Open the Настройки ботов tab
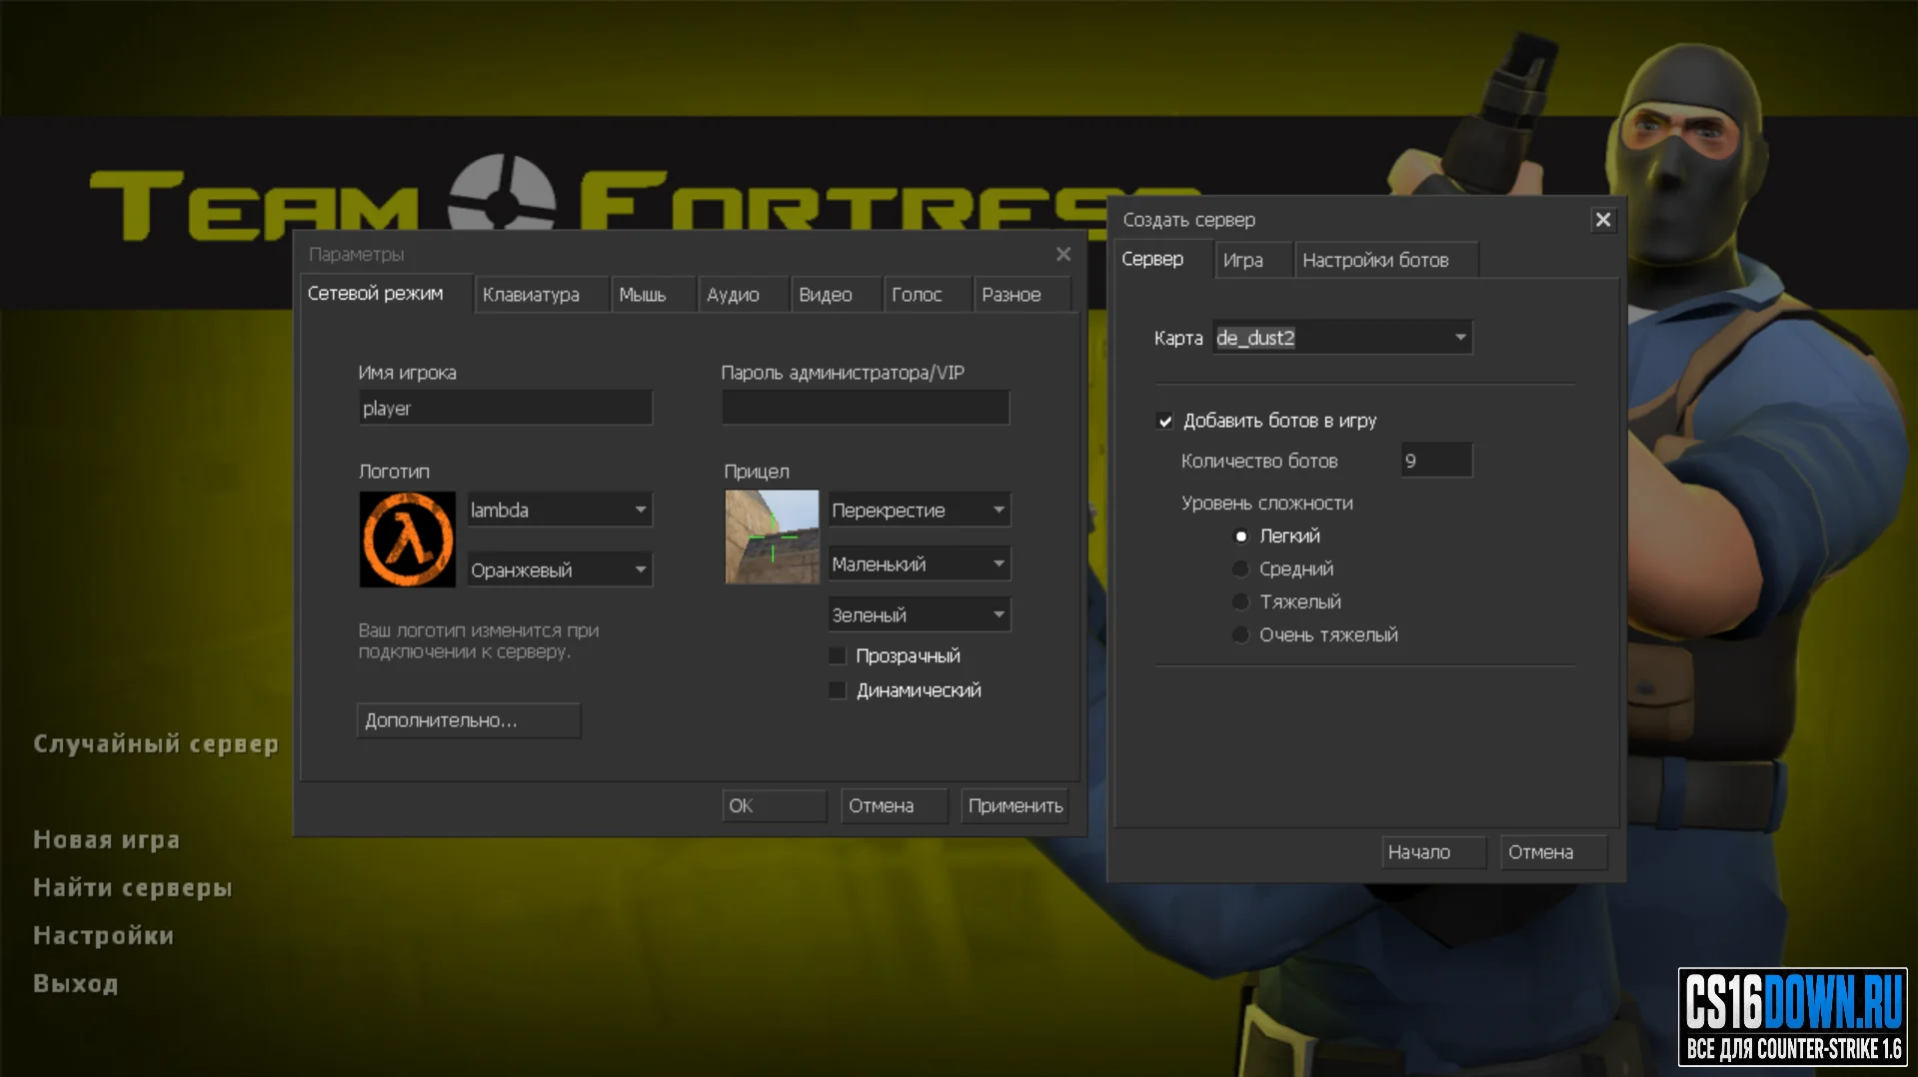The height and width of the screenshot is (1077, 1918). 1386,261
